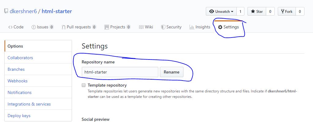This screenshot has height=122, width=313.
Task: Fork the html-starter repository
Action: 286,12
